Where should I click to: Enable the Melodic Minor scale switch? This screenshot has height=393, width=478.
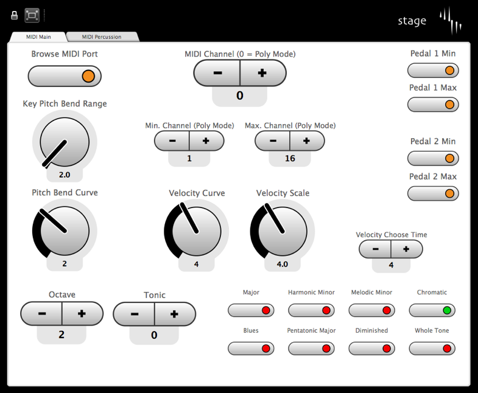(x=371, y=310)
